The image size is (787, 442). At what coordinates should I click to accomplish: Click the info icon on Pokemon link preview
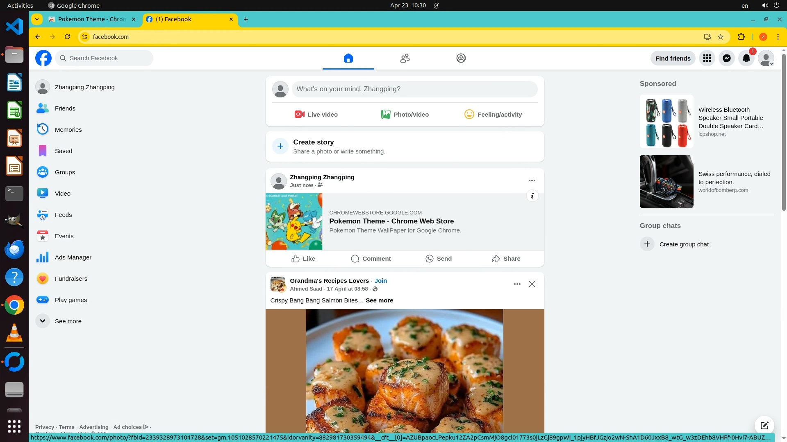pyautogui.click(x=532, y=196)
